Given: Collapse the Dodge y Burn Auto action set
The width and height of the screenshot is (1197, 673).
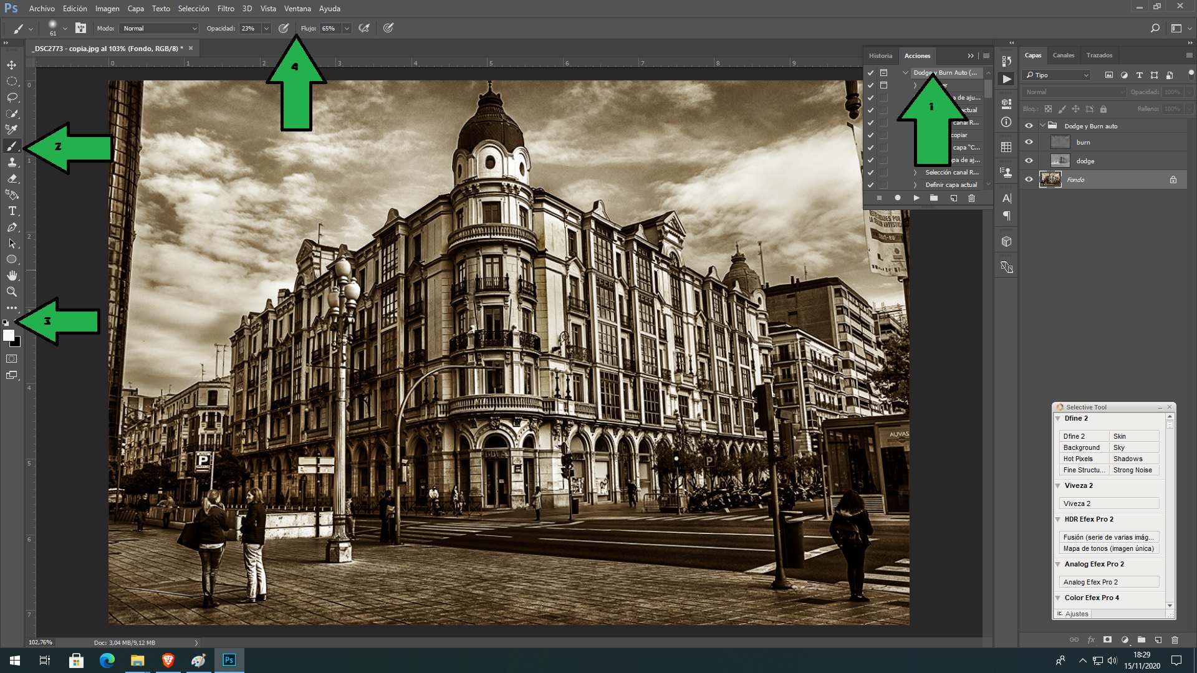Looking at the screenshot, I should [905, 73].
